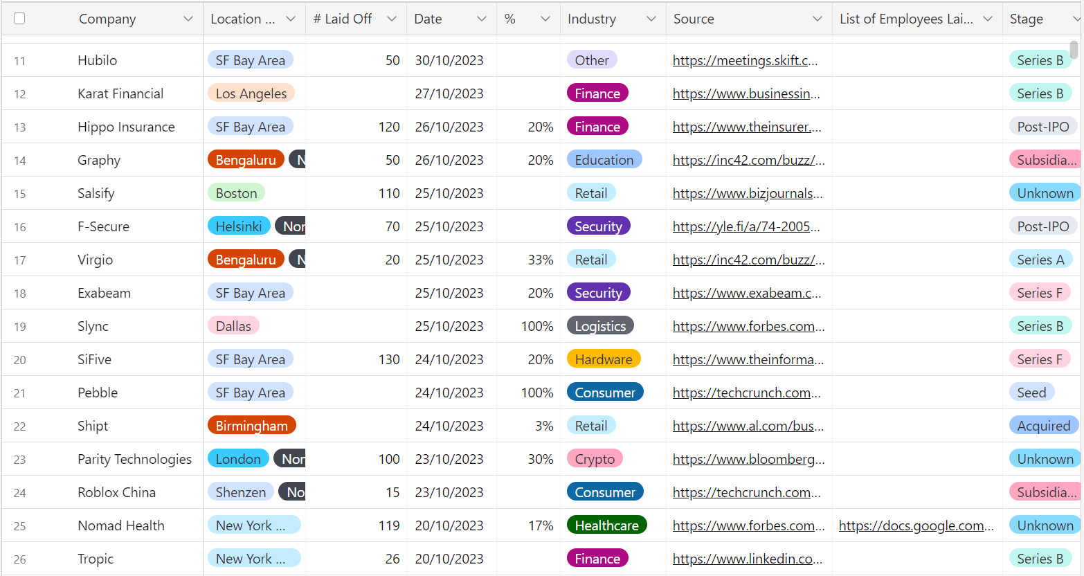Expand the Date column dropdown arrow
1084x576 pixels.
pyautogui.click(x=482, y=19)
